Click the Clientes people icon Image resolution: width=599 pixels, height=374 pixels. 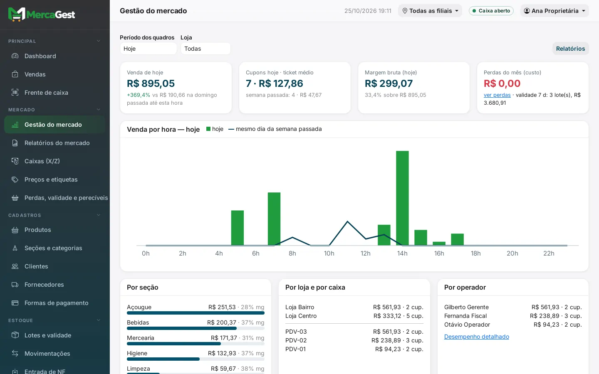[x=15, y=266]
